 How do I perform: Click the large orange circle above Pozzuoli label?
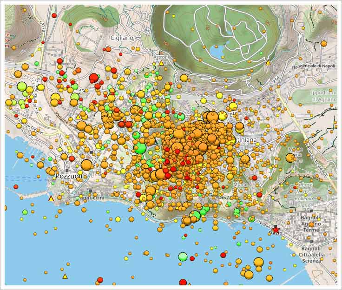(x=86, y=165)
